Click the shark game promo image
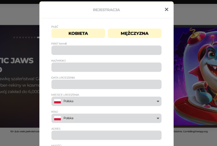This screenshot has width=217, height=146. 195,76
